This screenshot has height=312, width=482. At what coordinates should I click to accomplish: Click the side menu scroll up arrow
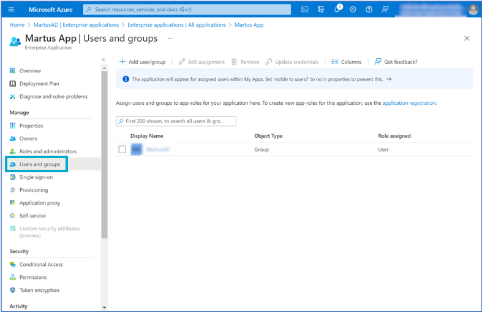click(105, 68)
